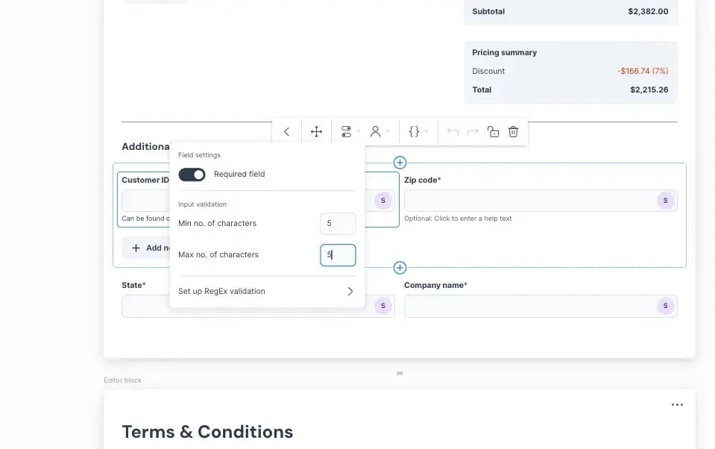Toggle the Required field switch
715x449 pixels.
[192, 175]
